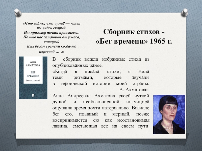Screen dimensions: 202x151
Task: Click the title line «Бег времени» 1965 г.
Action: pos(134,41)
